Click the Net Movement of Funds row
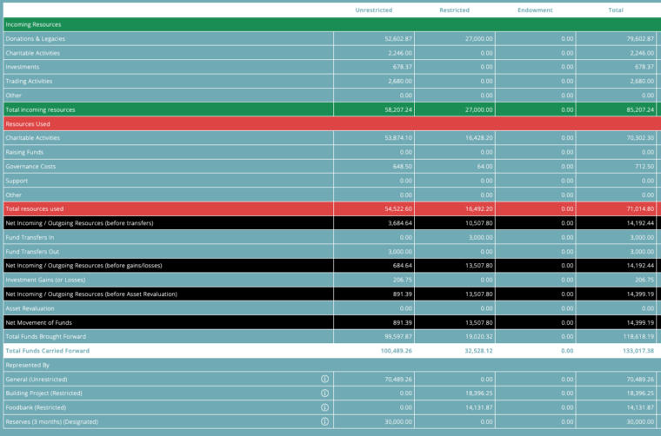This screenshot has width=661, height=436. coord(37,322)
